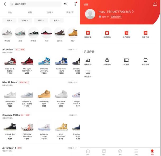Select the red profile tab in bottom bar
The height and width of the screenshot is (156, 161).
tap(152, 152)
